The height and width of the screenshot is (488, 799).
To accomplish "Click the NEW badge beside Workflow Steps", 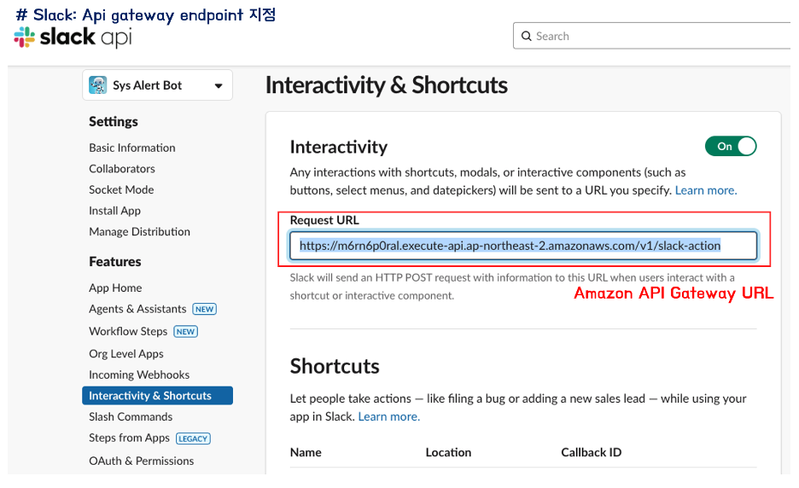I will click(185, 332).
